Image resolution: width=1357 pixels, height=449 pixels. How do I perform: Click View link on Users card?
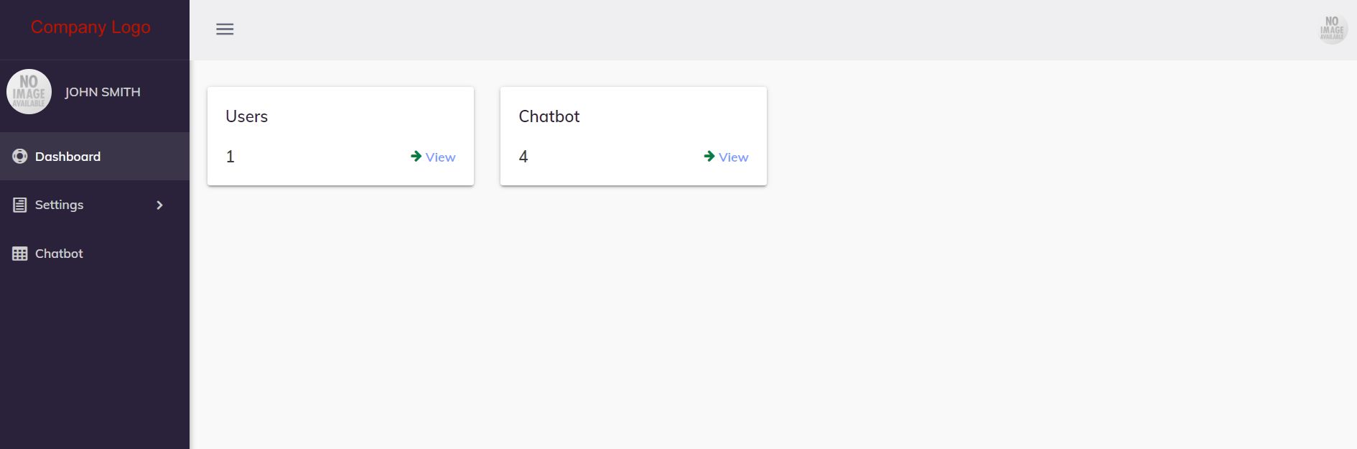point(440,157)
